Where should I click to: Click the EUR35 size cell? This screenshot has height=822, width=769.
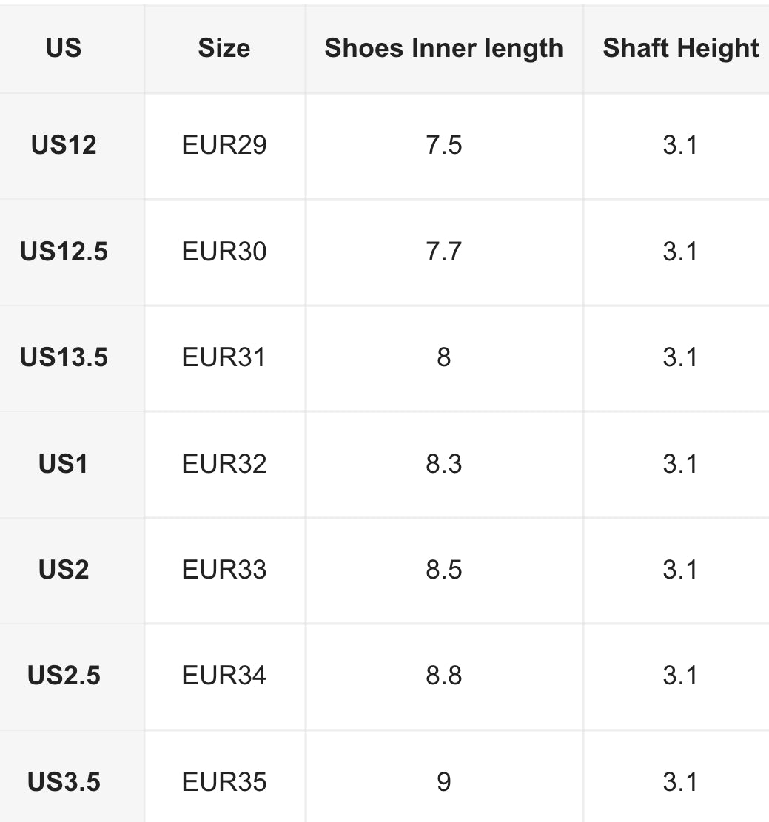click(224, 782)
